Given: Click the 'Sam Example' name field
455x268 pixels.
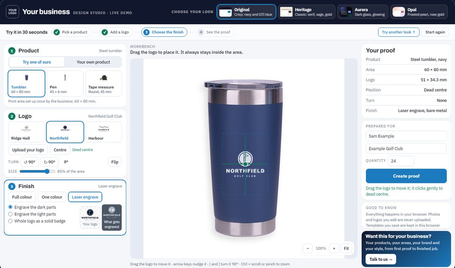Looking at the screenshot, I should (406, 136).
